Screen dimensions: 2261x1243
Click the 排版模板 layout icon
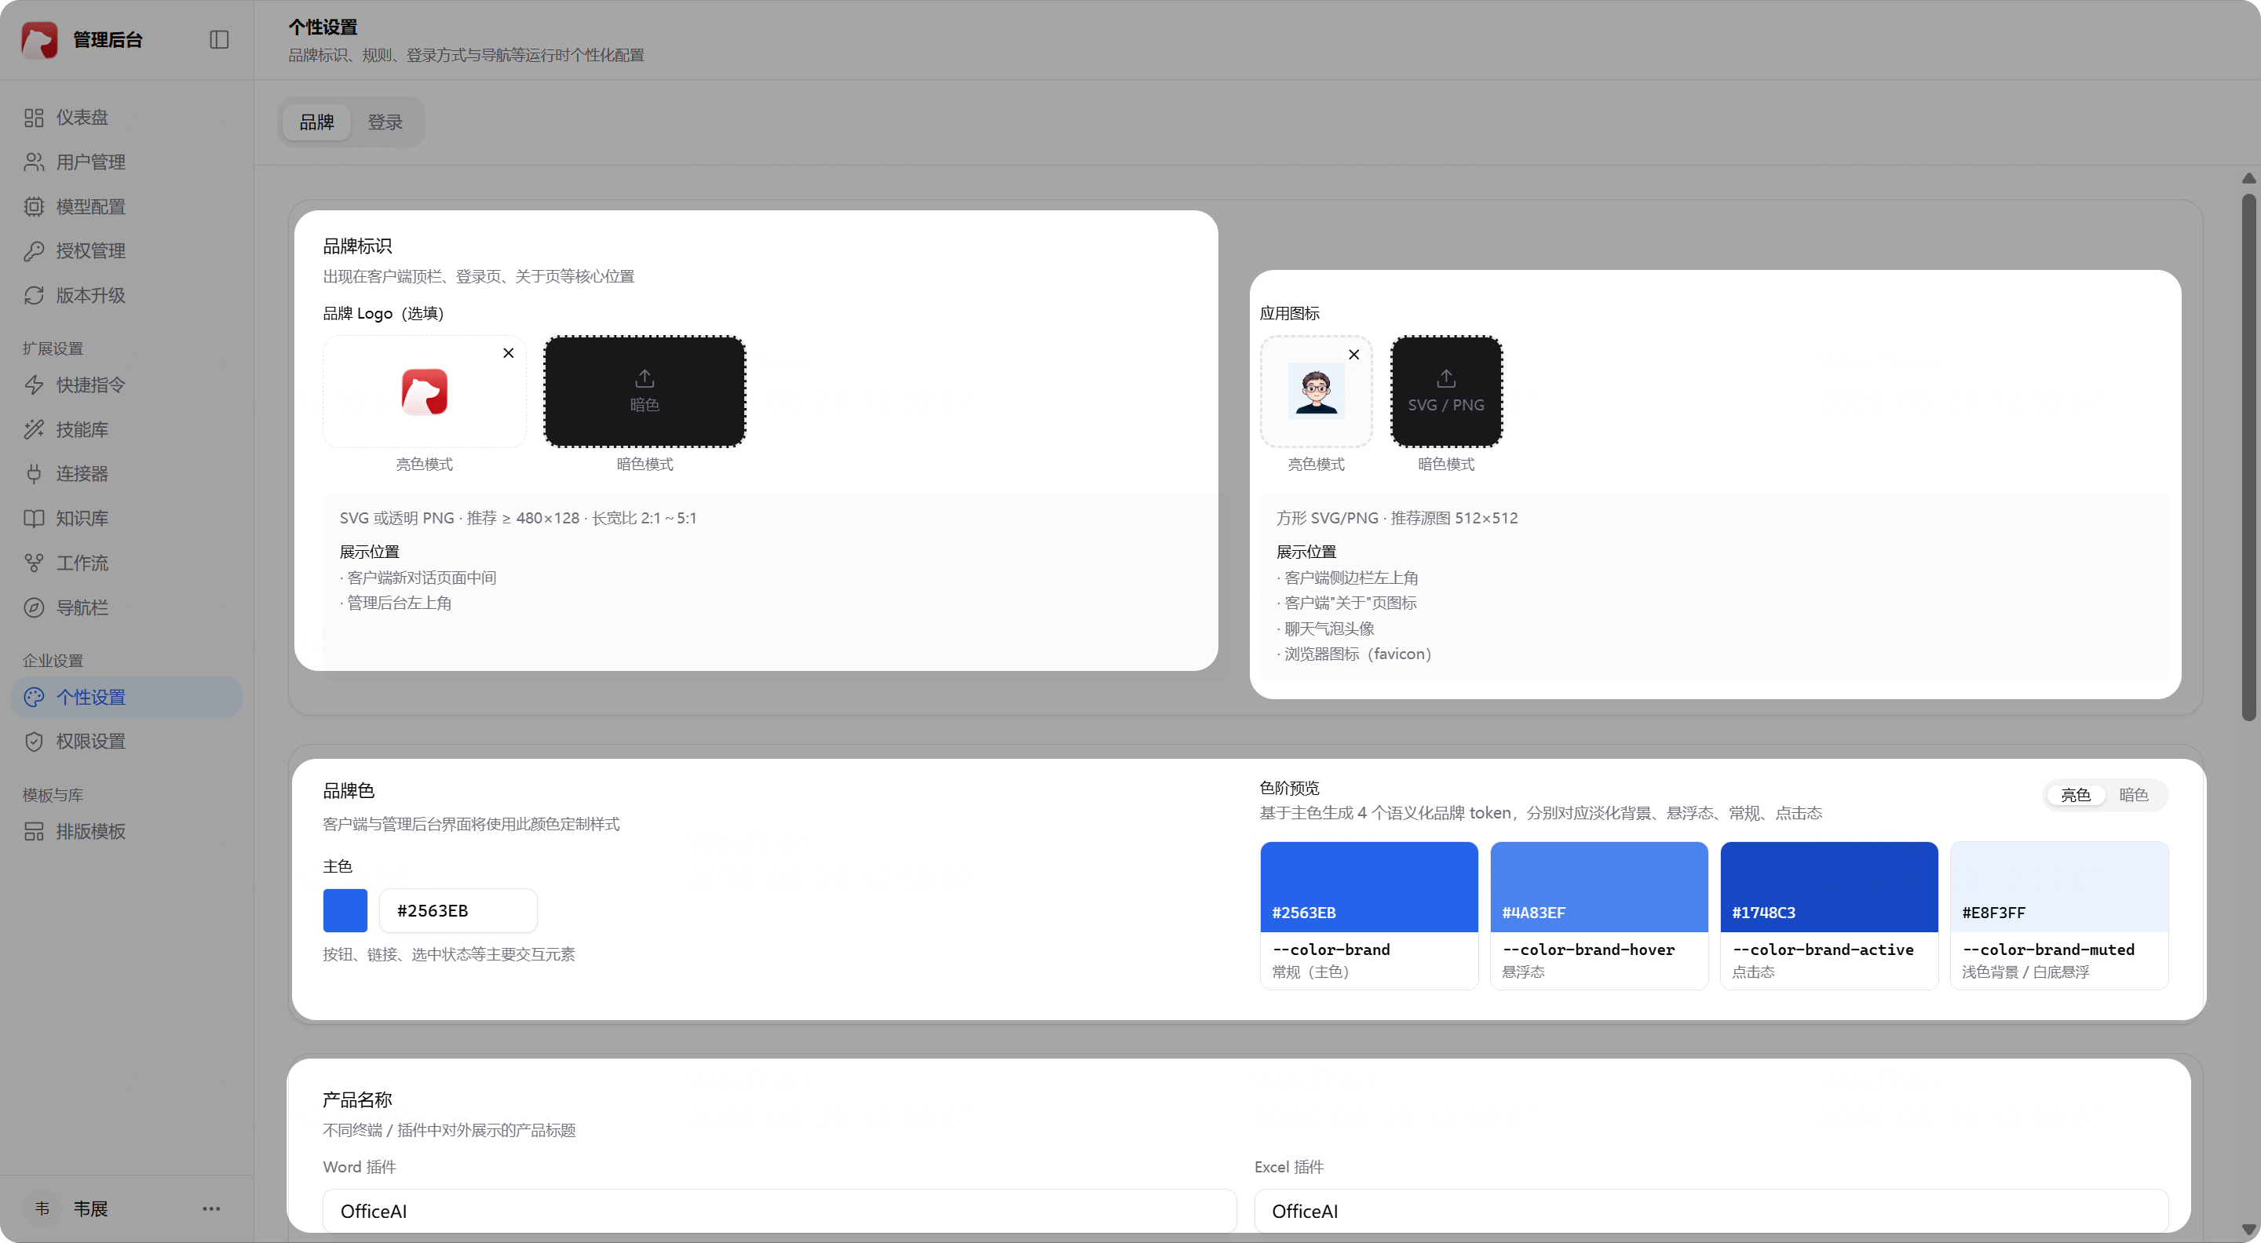(33, 832)
